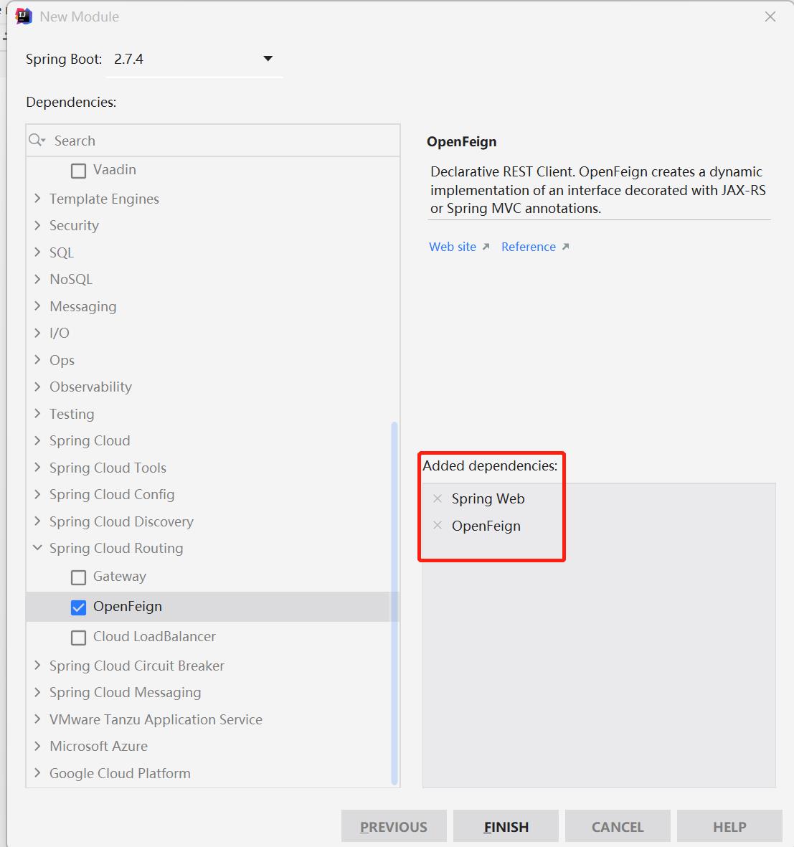Select the OpenFeign entry in added dependencies
794x847 pixels.
point(486,526)
